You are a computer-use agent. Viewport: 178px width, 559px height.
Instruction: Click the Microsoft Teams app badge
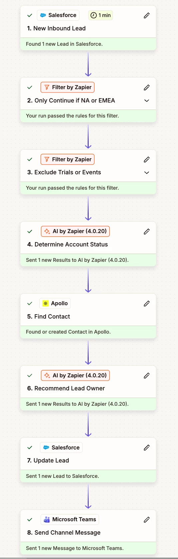[x=70, y=520]
